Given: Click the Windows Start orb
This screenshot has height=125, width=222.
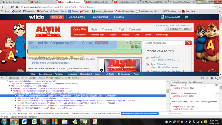Looking at the screenshot, I should (4, 122).
